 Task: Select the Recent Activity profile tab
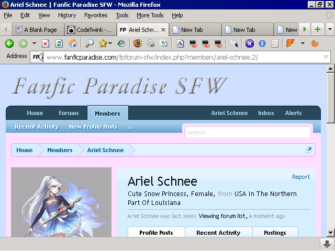click(218, 232)
